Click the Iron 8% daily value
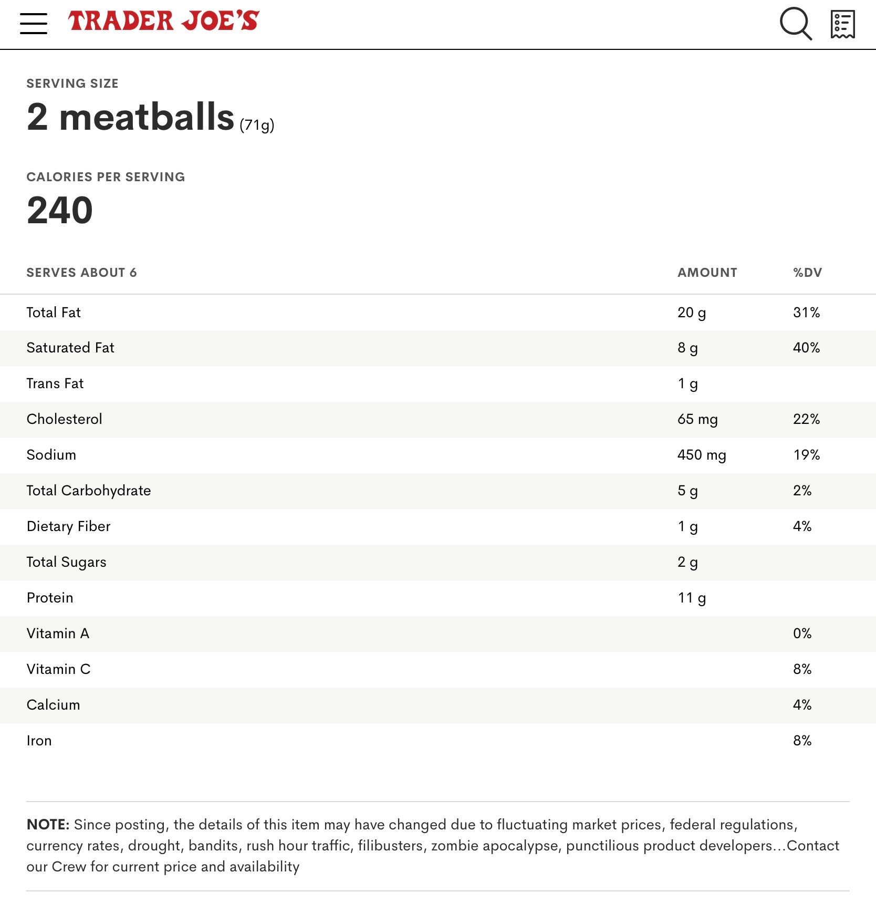 [x=802, y=741]
